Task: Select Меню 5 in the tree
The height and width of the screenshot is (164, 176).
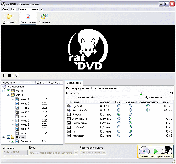Action: click(25, 116)
